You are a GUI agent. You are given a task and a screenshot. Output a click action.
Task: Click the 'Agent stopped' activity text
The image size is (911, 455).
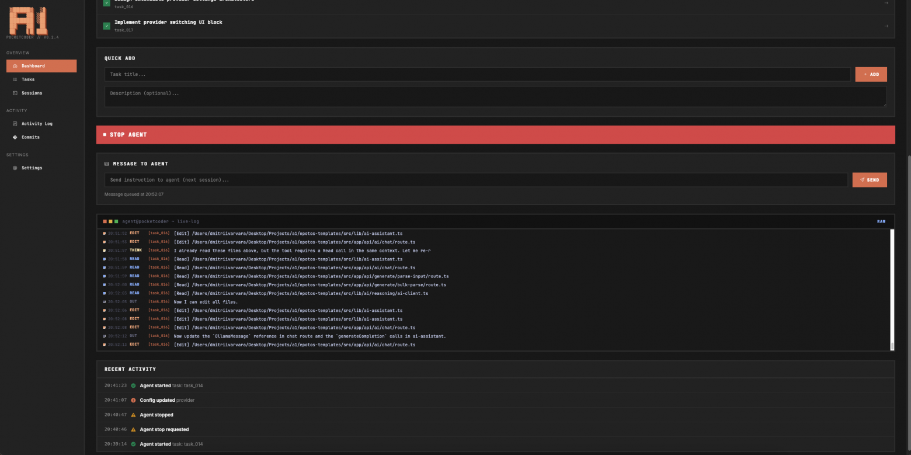[157, 415]
